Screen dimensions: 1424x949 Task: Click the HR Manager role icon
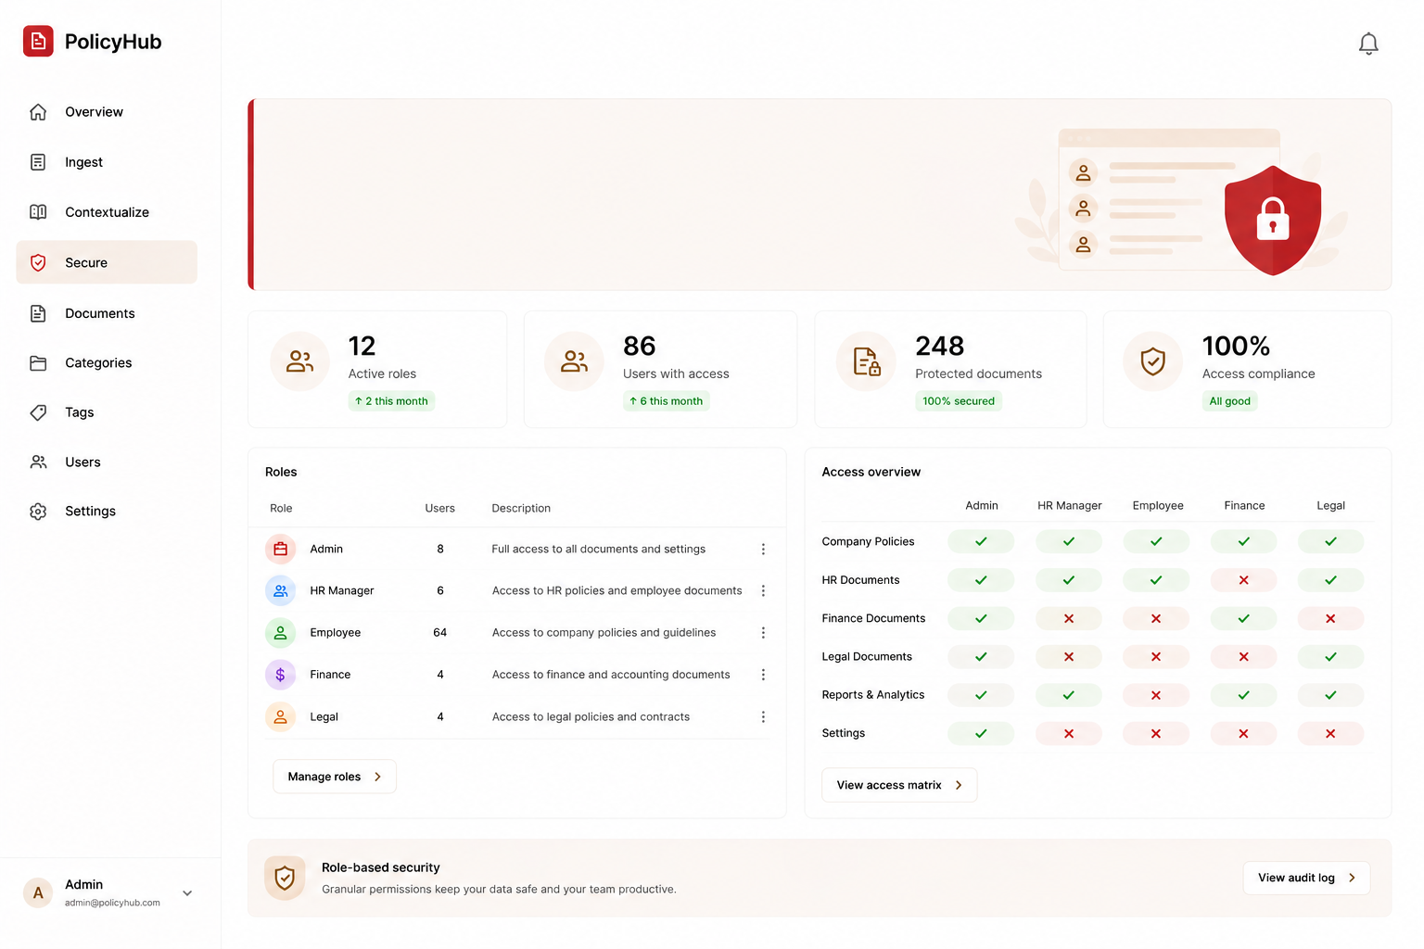pyautogui.click(x=281, y=590)
